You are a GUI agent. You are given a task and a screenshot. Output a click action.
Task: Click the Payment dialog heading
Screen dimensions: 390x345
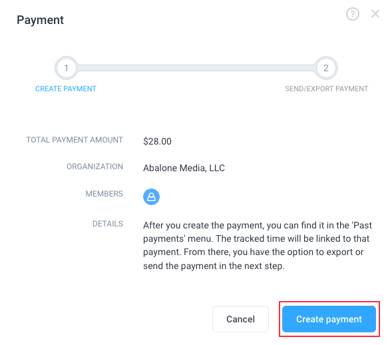[41, 20]
